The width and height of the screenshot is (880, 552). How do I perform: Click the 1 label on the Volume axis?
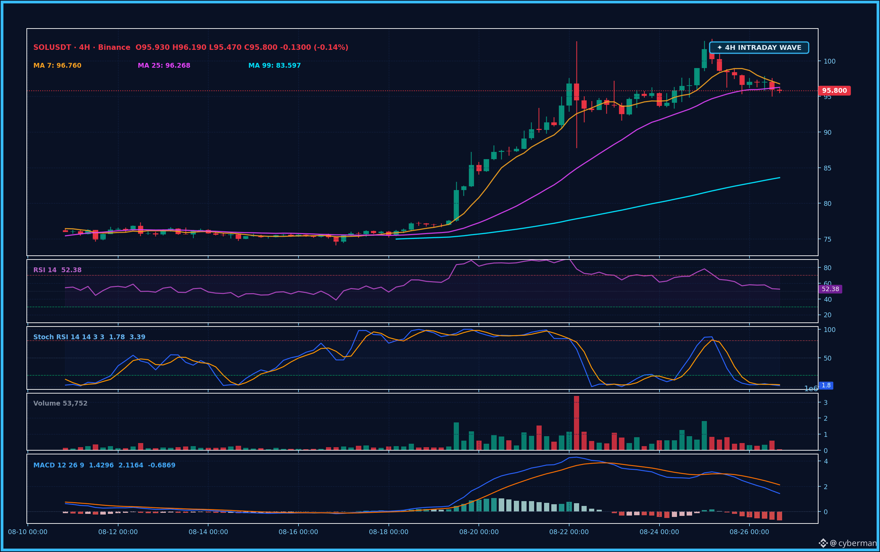[826, 435]
